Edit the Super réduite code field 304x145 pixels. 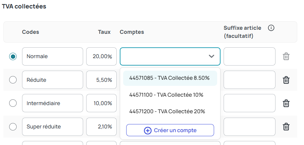[53, 127]
